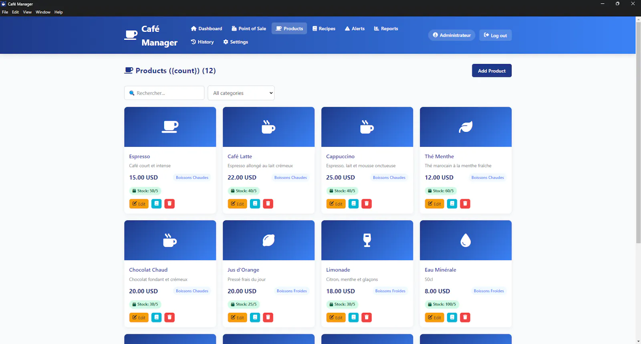Viewport: 641px width, 344px height.
Task: Click teal recipe icon on Jus d'Orange card
Action: 255,317
